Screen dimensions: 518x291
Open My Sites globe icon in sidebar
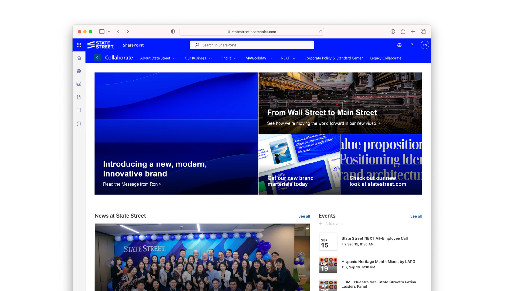tap(79, 71)
